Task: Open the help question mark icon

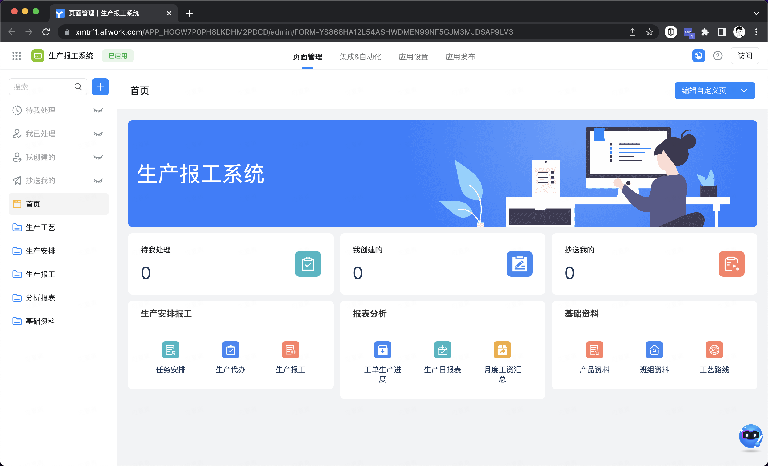Action: tap(718, 56)
